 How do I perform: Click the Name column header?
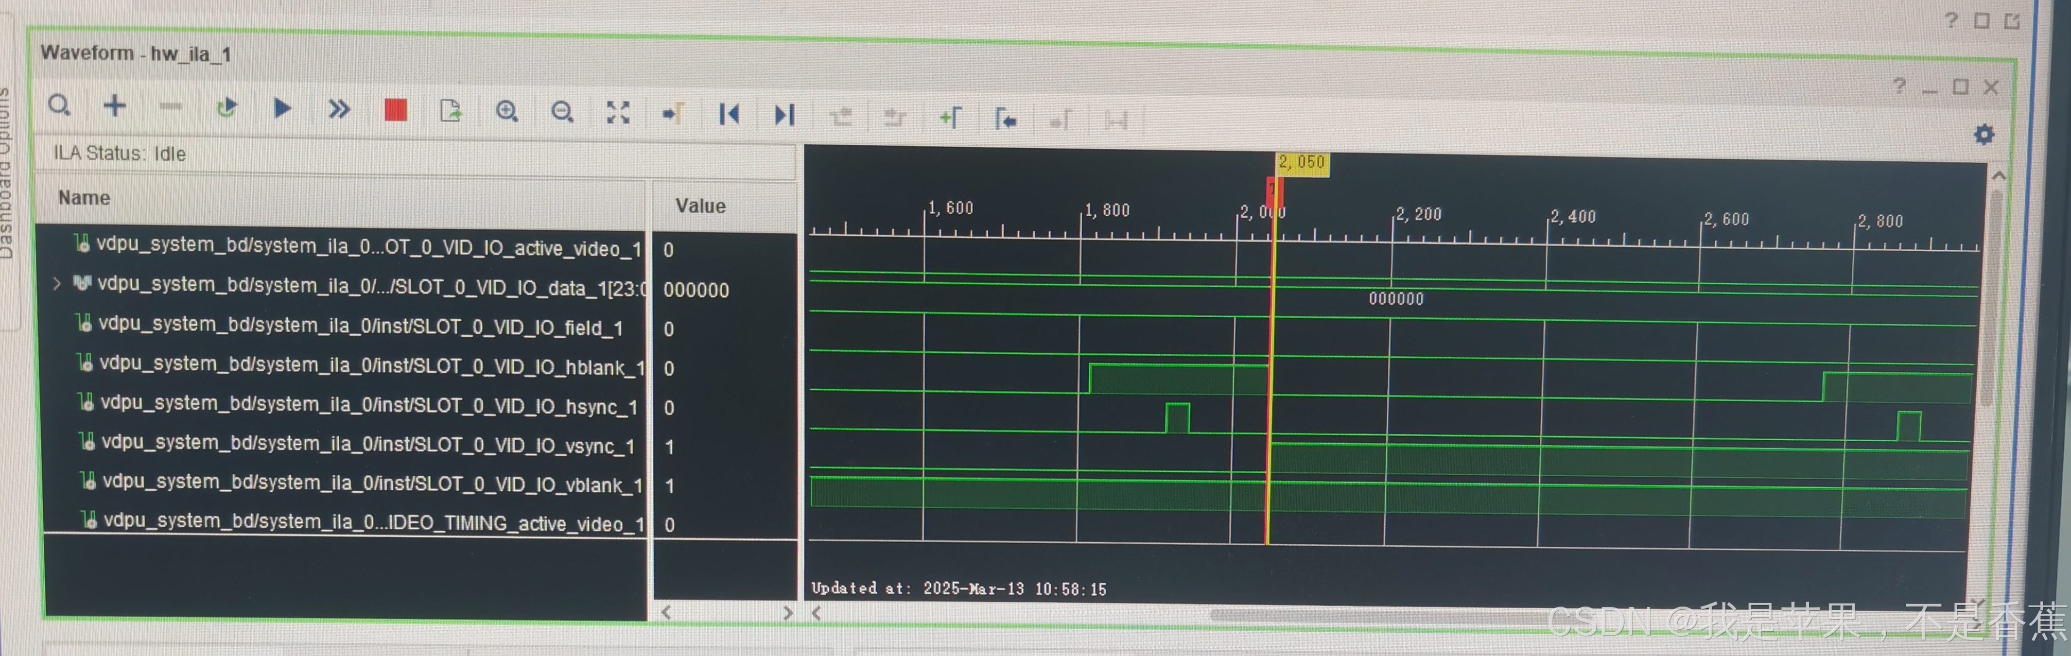(84, 198)
